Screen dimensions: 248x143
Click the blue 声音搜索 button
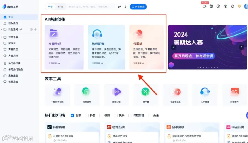[138, 7]
